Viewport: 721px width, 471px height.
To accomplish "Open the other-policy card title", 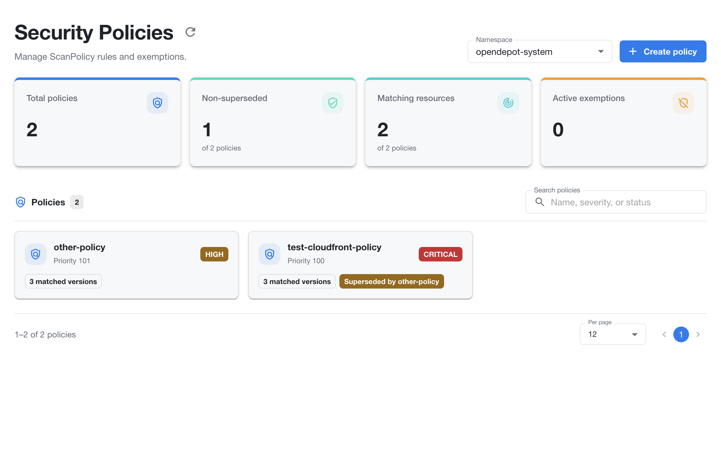I will click(x=79, y=248).
